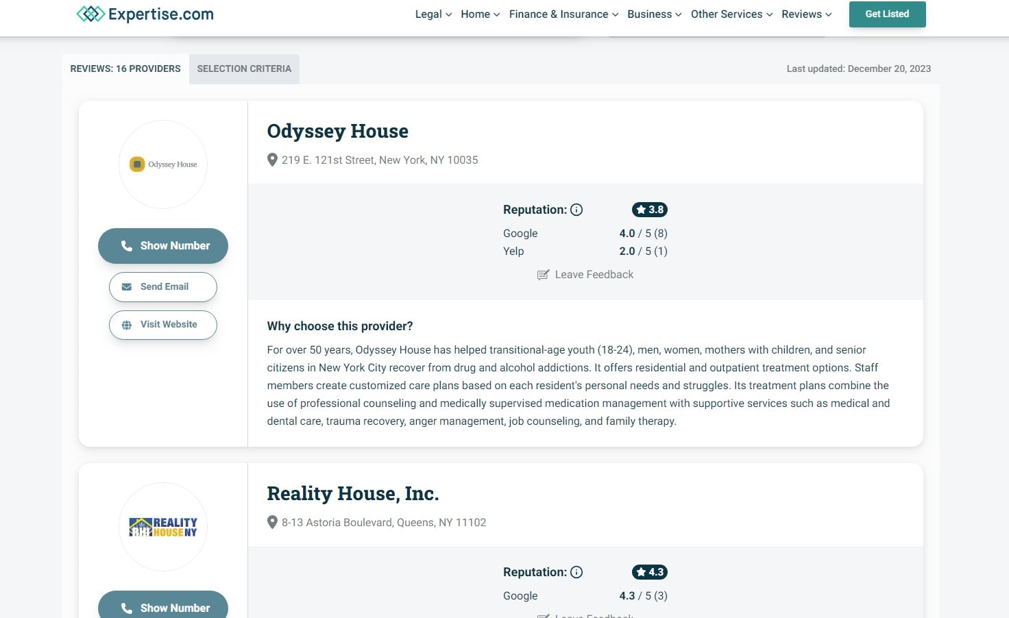Screen dimensions: 1009x618
Task: Click the Google label under Reality House Reputation
Action: (520, 596)
